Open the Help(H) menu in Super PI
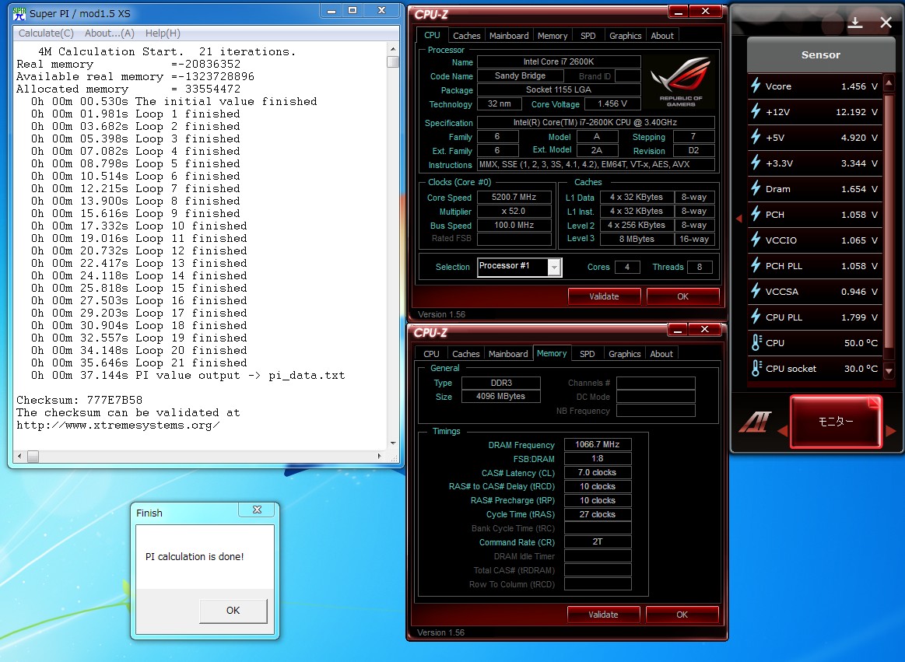Viewport: 905px width, 662px height. [163, 33]
